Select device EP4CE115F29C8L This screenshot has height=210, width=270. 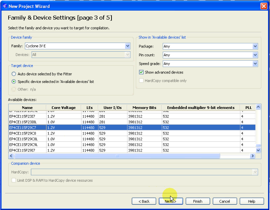point(132,139)
